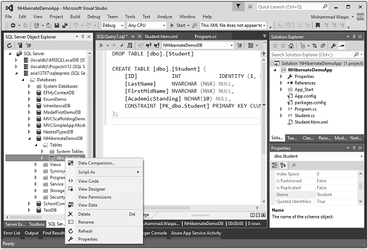Click the Add SQL Server icon in Object Explorer
This screenshot has width=368, height=249.
coord(21,46)
